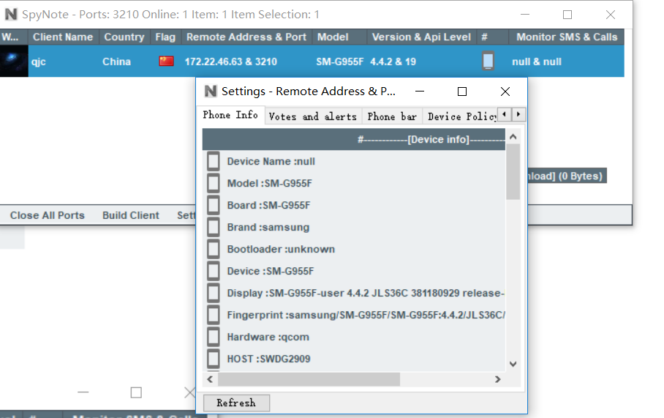Click Build Client in main toolbar
This screenshot has height=418, width=664.
tap(131, 215)
